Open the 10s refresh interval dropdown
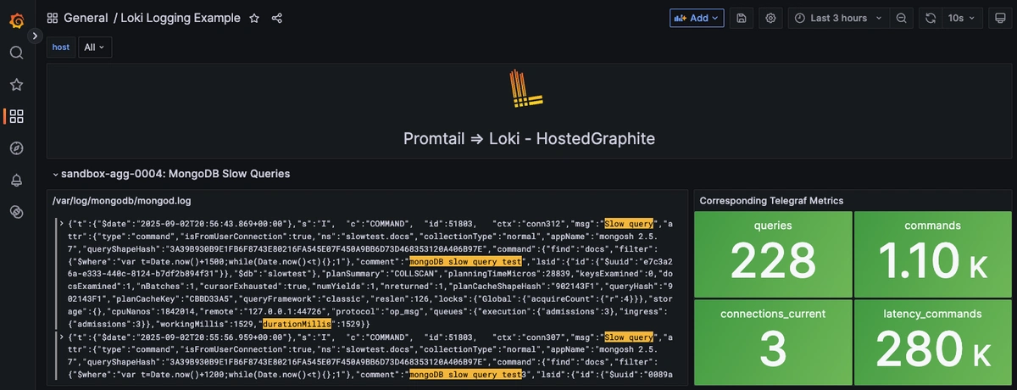1017x390 pixels. (x=962, y=18)
